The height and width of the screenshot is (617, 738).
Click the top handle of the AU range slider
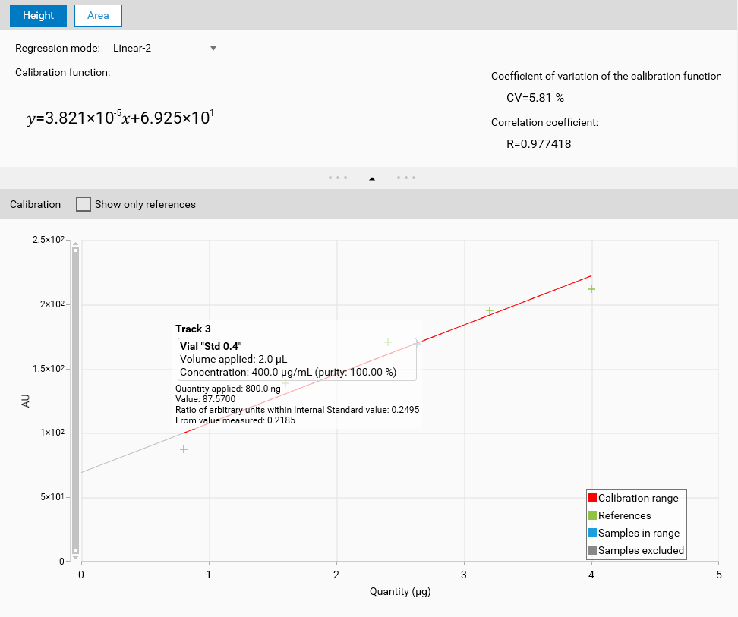(x=75, y=249)
